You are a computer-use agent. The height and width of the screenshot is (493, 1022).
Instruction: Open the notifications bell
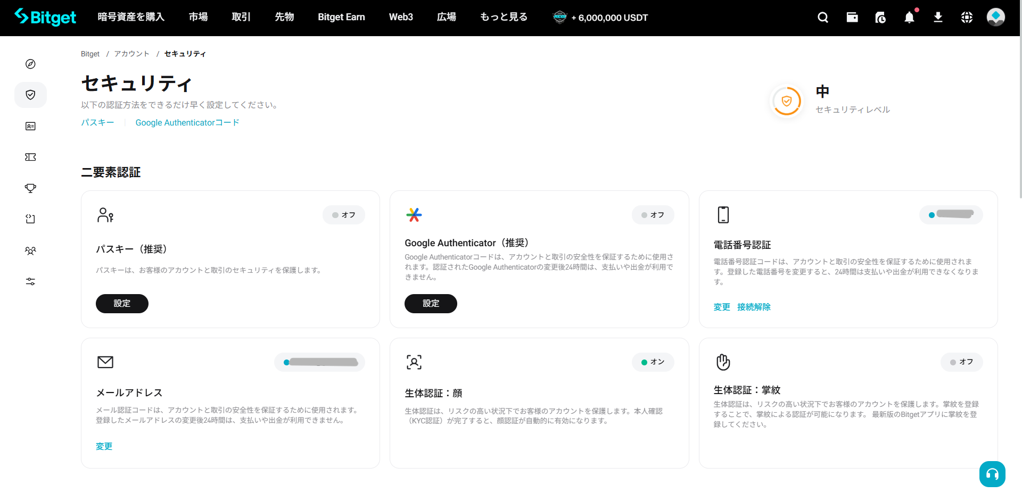[x=909, y=18]
